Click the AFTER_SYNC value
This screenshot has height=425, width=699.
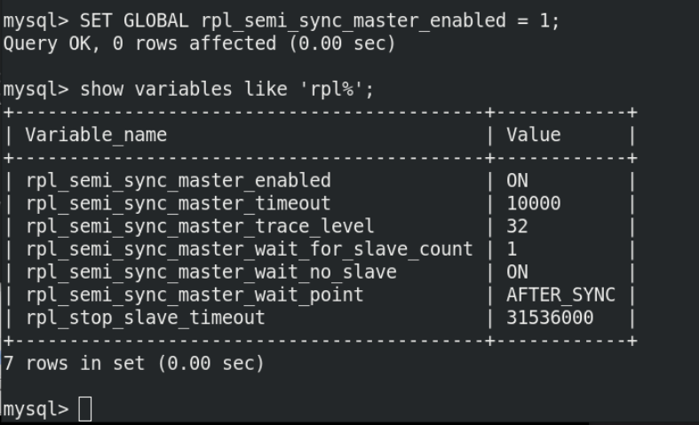click(560, 295)
